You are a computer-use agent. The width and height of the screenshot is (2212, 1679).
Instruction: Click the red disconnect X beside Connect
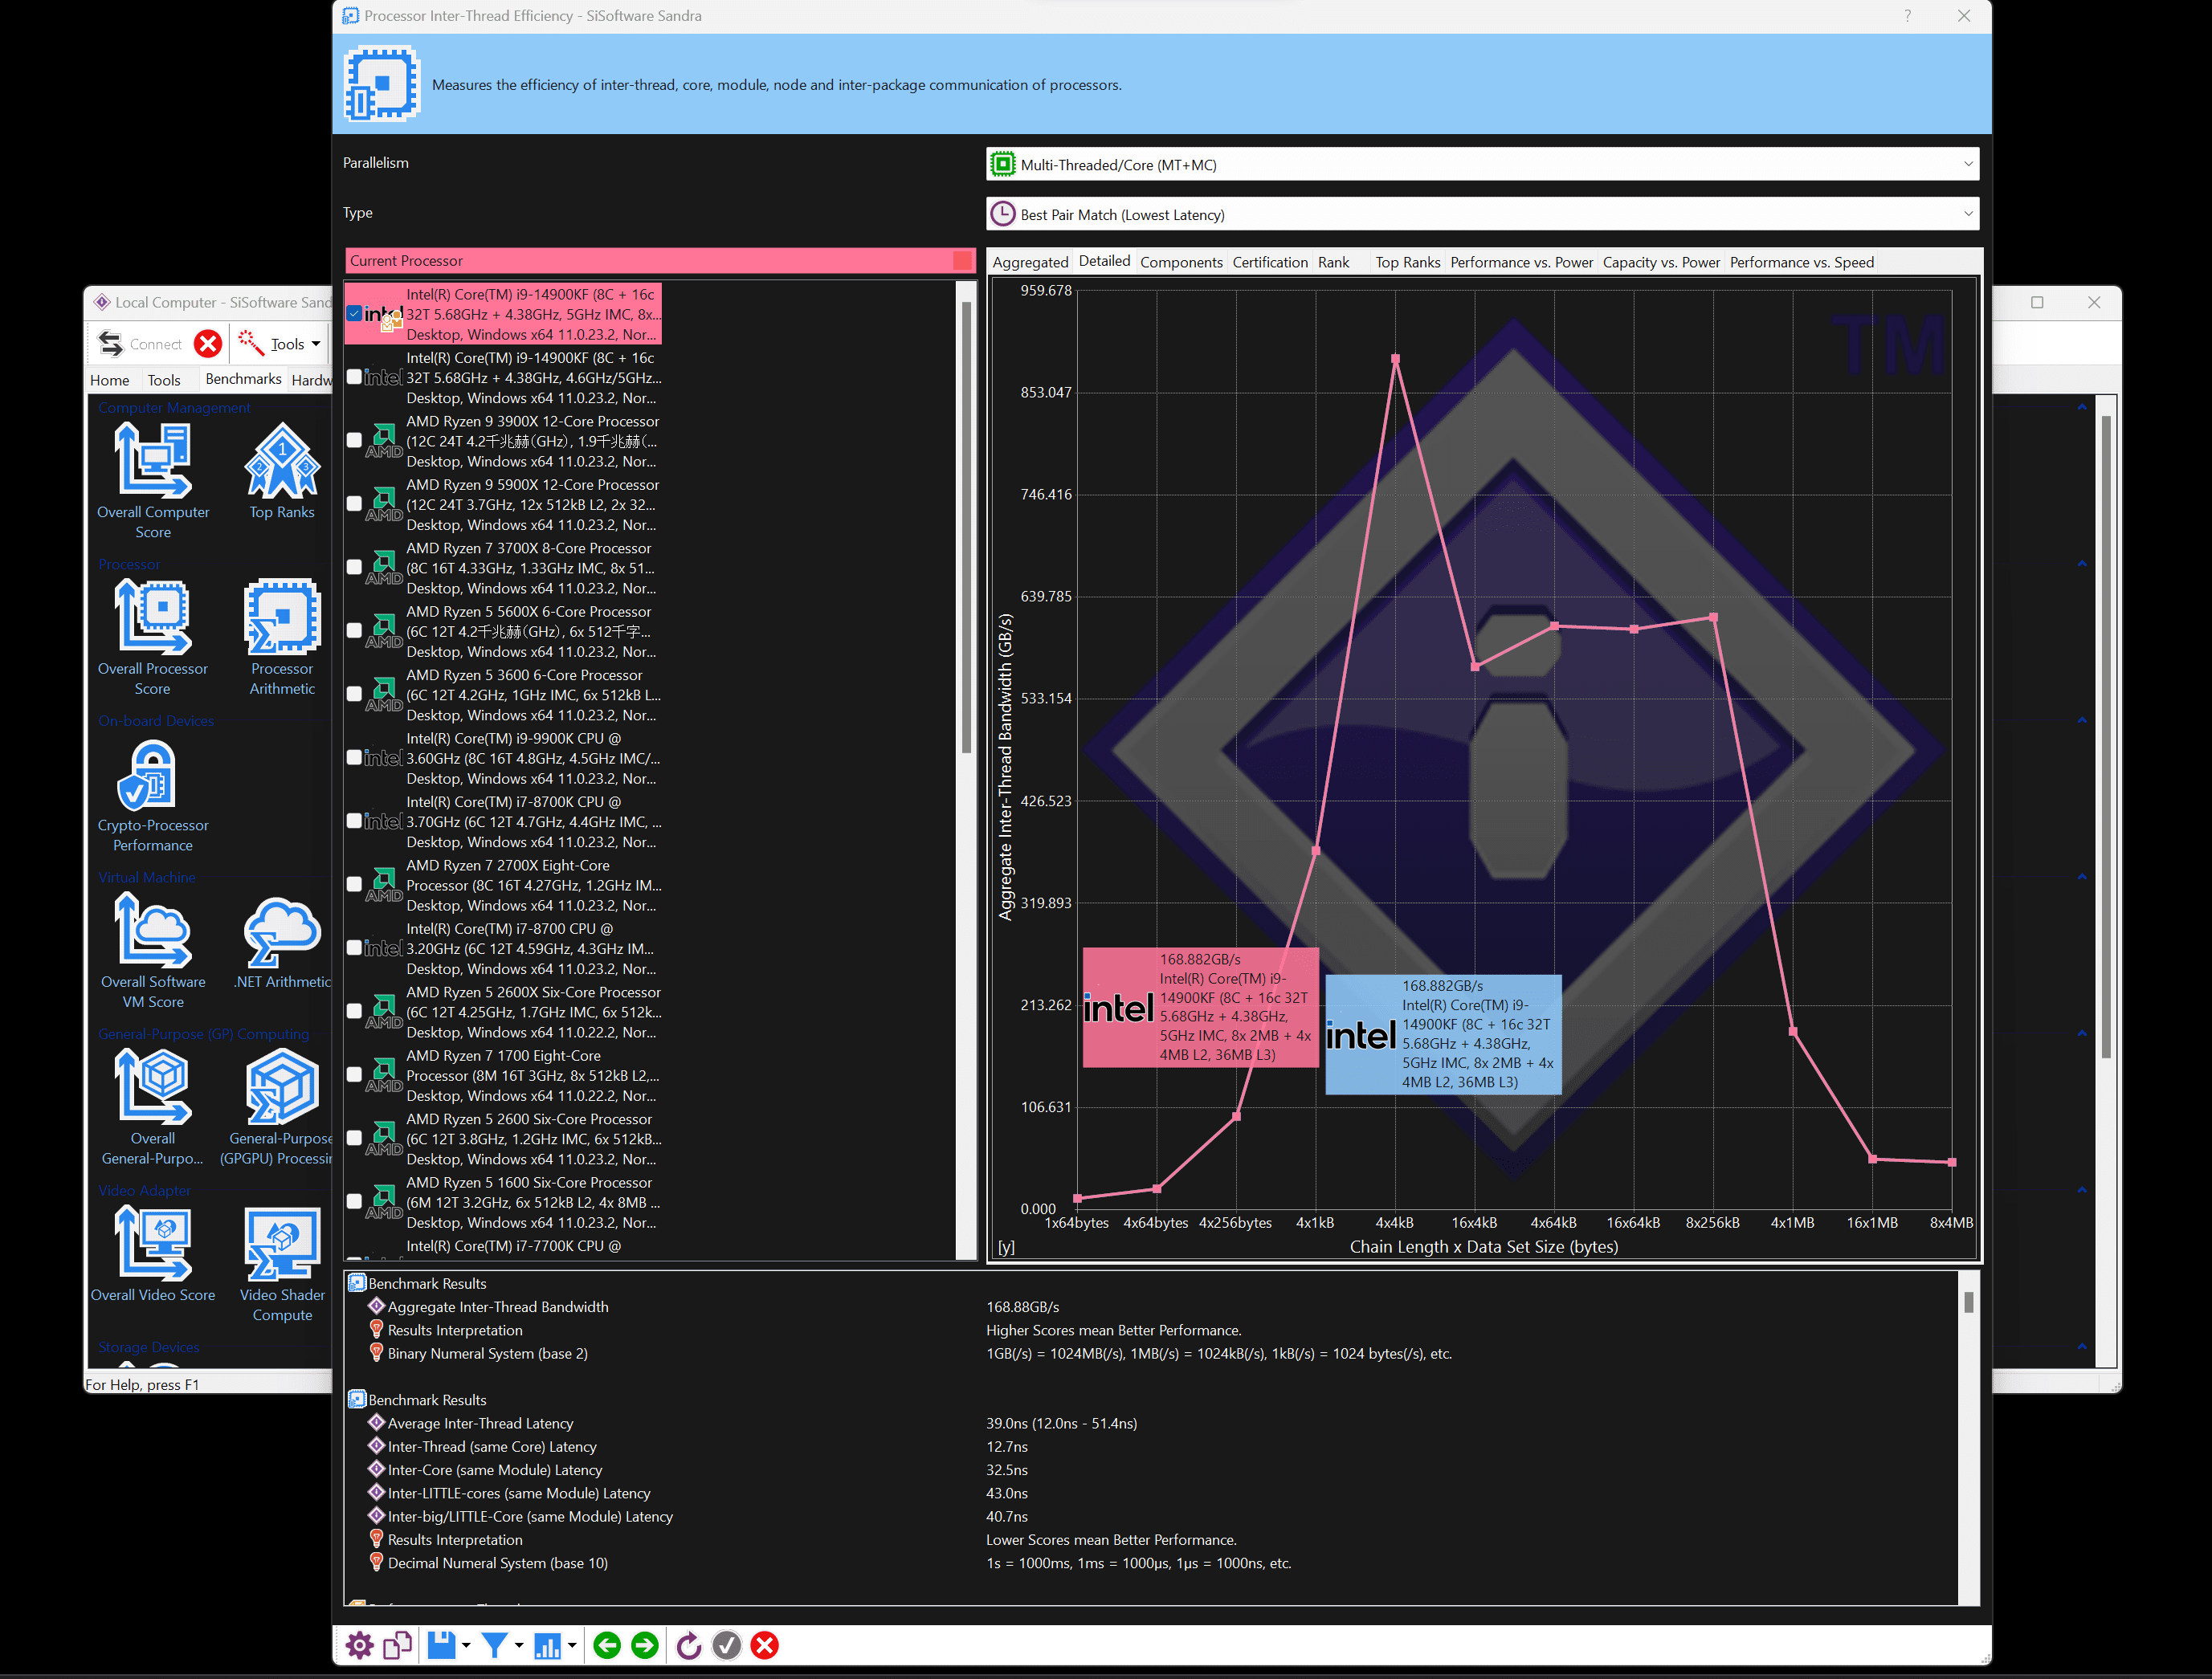coord(208,344)
